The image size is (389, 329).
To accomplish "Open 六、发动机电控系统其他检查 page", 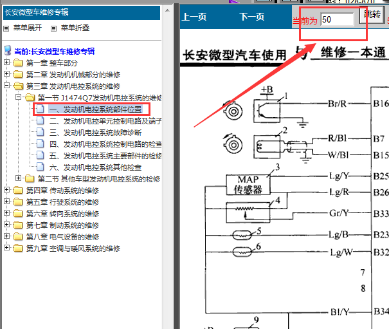I will pyautogui.click(x=95, y=167).
